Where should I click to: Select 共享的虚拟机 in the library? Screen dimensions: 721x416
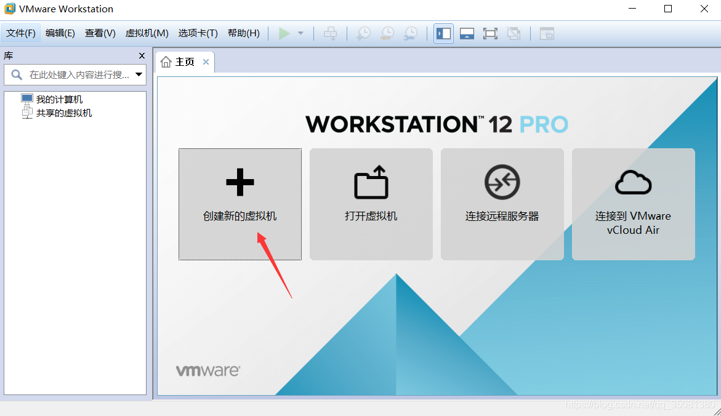62,113
